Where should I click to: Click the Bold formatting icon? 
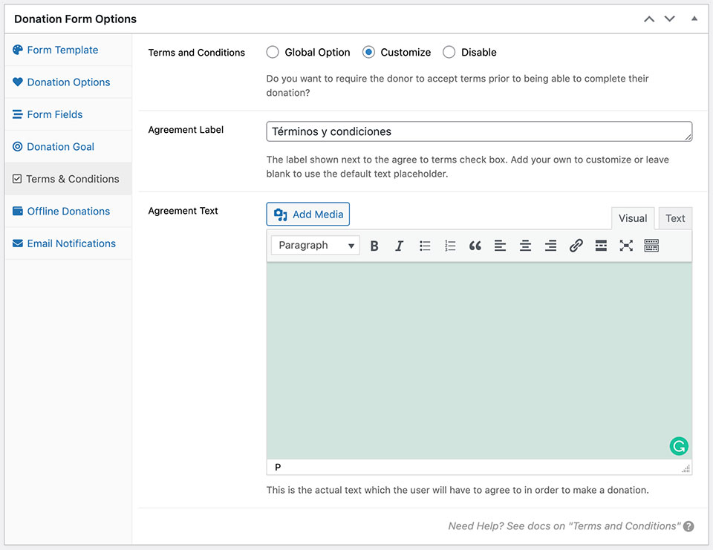click(x=374, y=246)
